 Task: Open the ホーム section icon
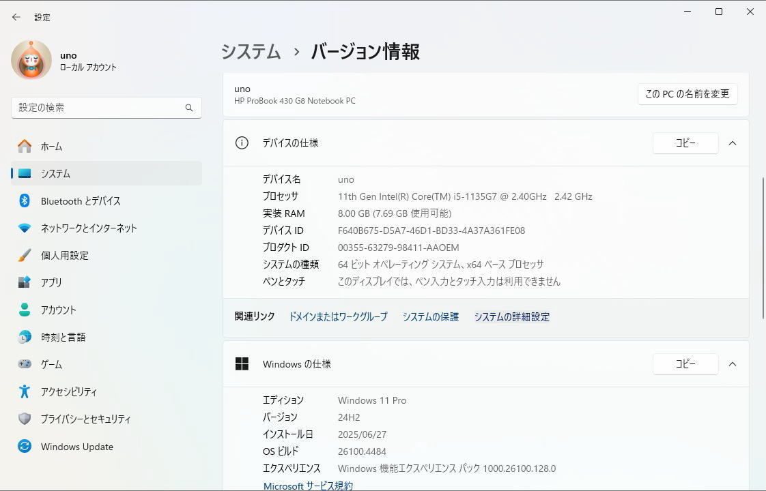coord(25,146)
